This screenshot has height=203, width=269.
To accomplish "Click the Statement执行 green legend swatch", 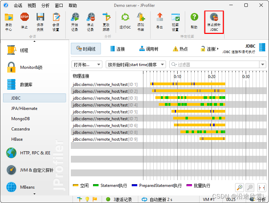I will [96, 185].
